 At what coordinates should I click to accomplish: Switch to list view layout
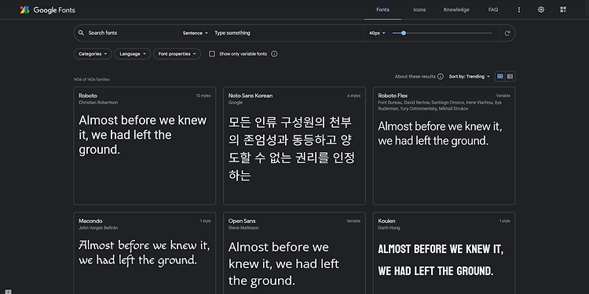pos(510,77)
